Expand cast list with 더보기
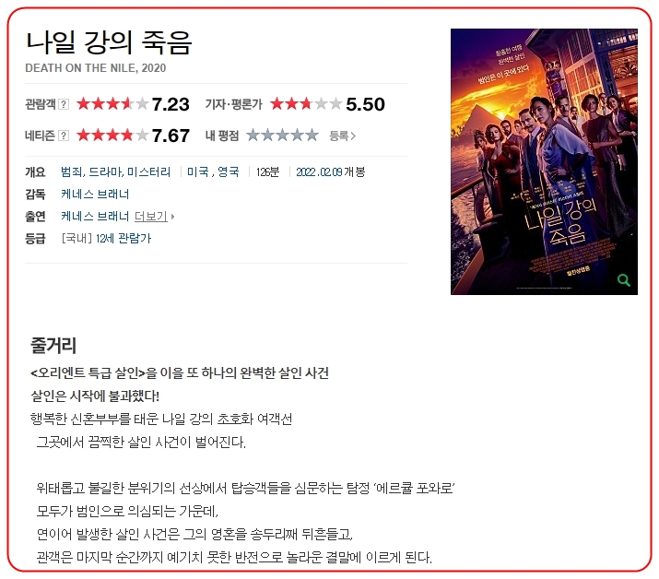This screenshot has height=579, width=659. (151, 217)
